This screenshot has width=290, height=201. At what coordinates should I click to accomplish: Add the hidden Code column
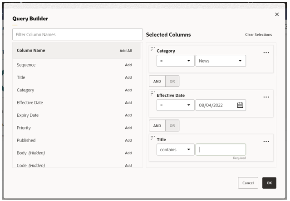point(128,165)
